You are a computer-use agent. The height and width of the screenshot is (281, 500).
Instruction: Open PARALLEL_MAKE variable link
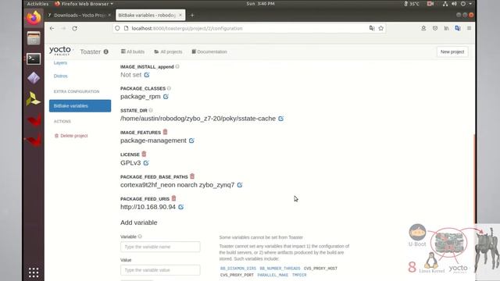pos(273,275)
